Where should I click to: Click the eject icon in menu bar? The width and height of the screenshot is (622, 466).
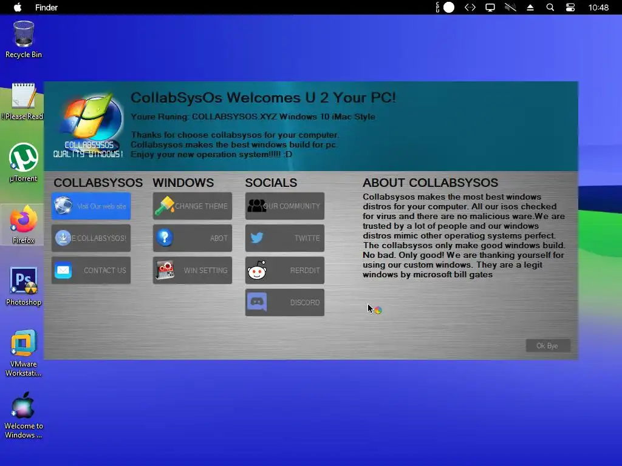[x=530, y=7]
